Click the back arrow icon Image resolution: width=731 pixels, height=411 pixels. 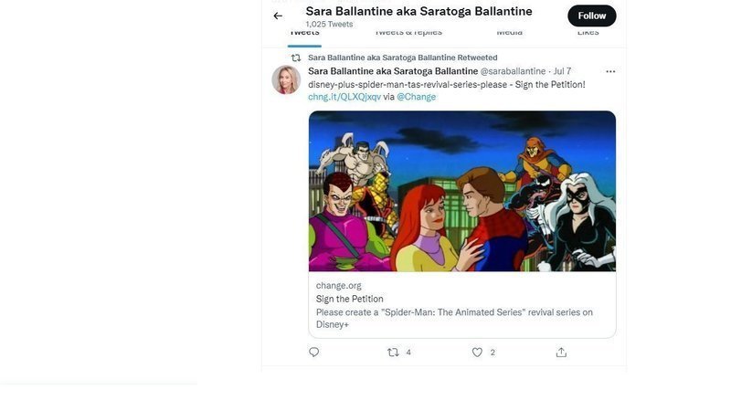click(278, 16)
